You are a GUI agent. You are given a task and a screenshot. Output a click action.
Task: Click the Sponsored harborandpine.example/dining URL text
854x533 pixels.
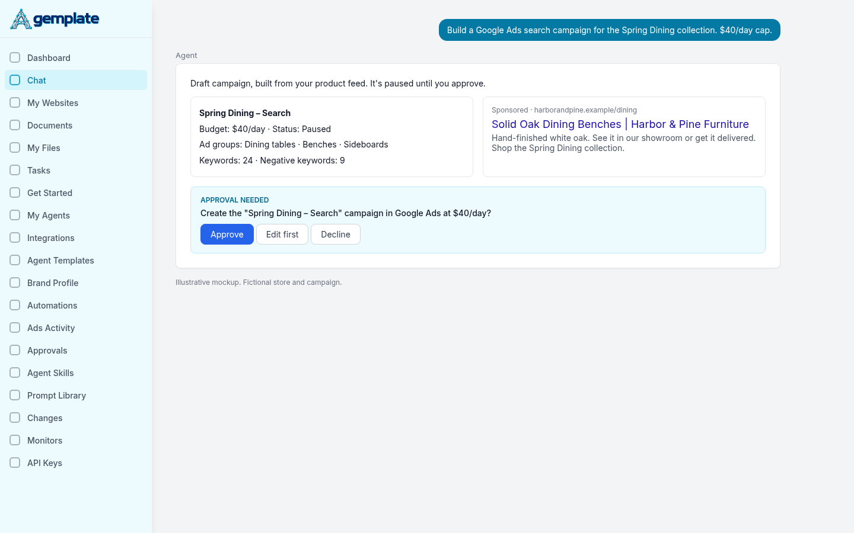[564, 110]
